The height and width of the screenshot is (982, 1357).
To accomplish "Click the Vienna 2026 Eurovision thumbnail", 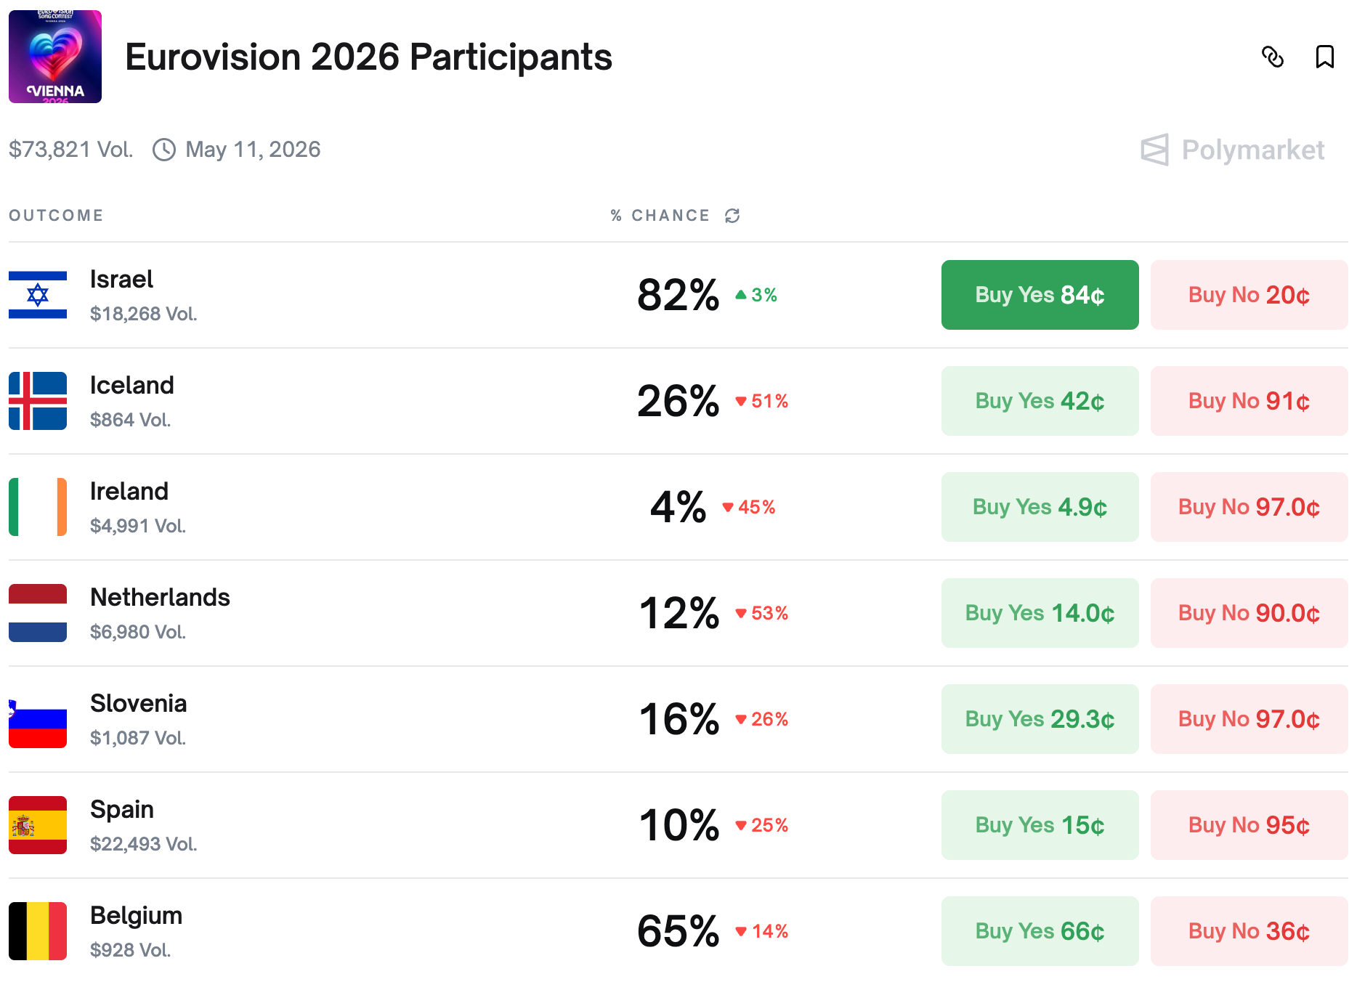I will click(x=55, y=57).
